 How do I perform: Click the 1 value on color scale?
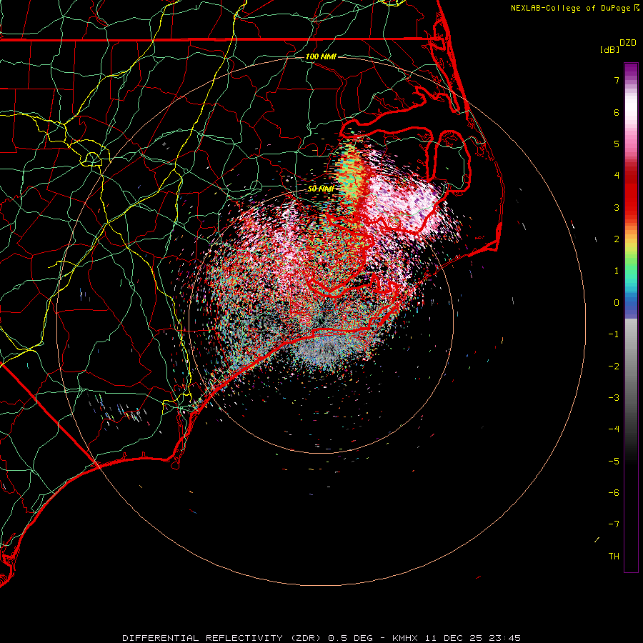pyautogui.click(x=617, y=271)
